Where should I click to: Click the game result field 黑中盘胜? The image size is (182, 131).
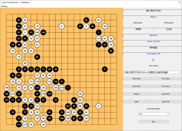click(152, 48)
